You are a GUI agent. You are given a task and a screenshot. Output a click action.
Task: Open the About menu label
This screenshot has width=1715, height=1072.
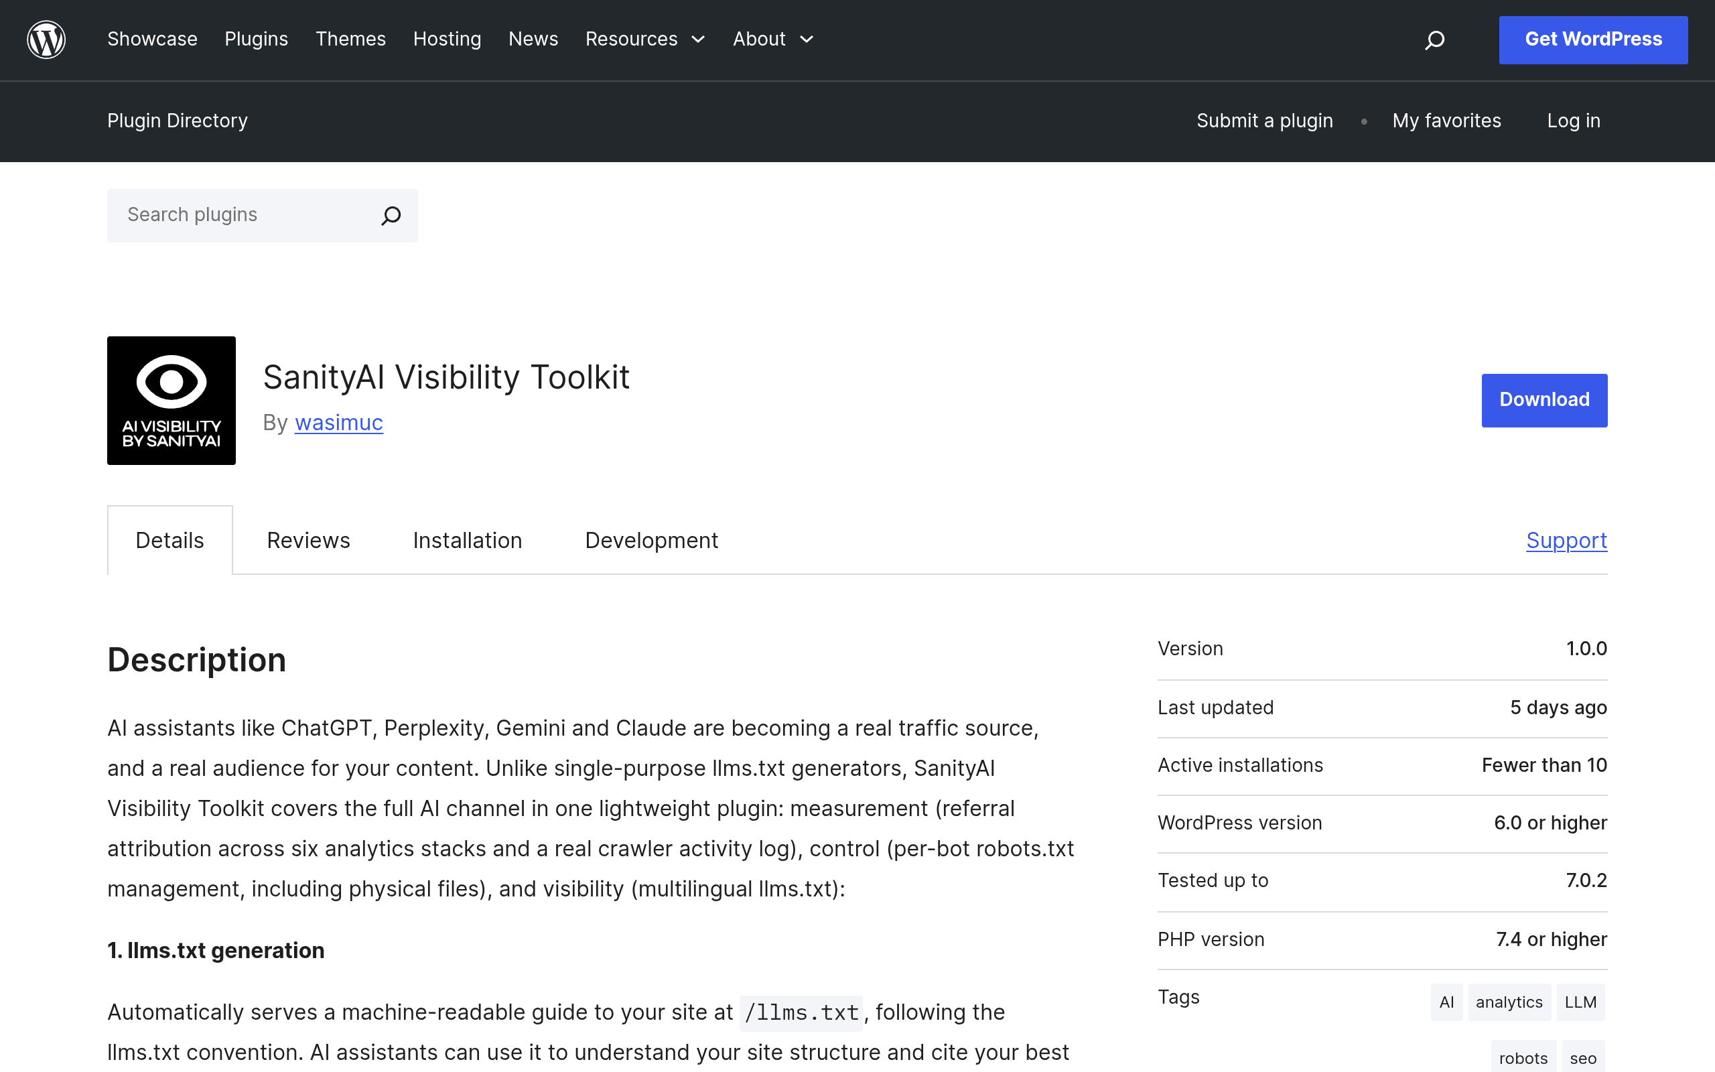759,39
